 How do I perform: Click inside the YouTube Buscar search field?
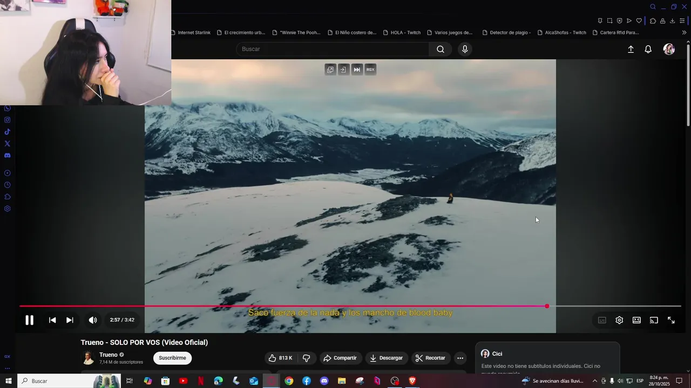click(333, 49)
